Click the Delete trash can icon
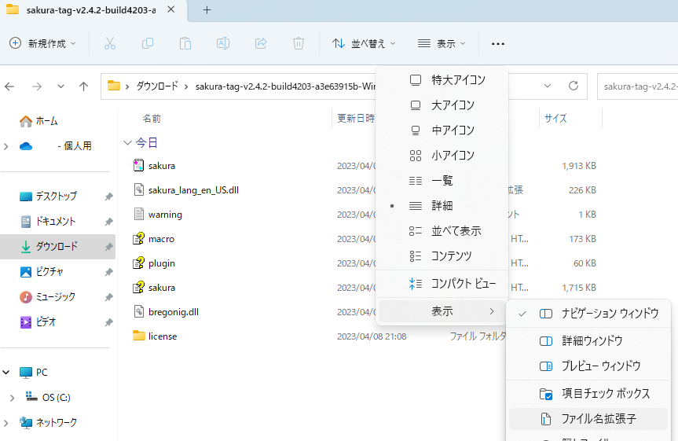The image size is (678, 441). [299, 43]
